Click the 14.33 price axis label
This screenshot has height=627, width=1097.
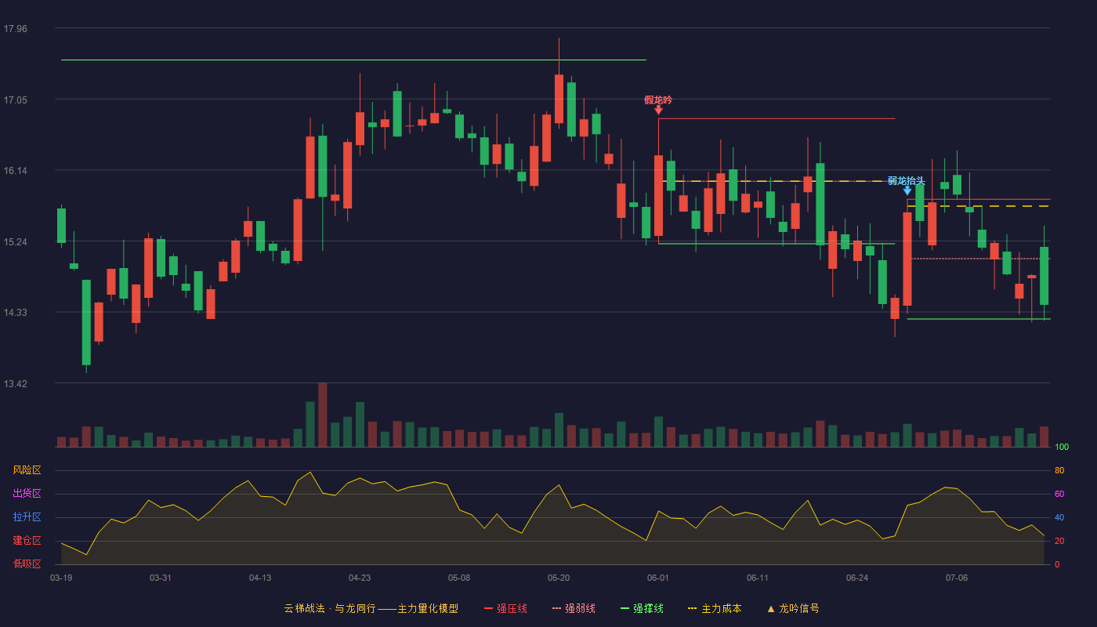15,313
